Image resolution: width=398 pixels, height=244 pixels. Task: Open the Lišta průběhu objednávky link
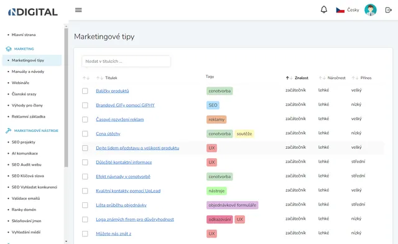tap(121, 205)
